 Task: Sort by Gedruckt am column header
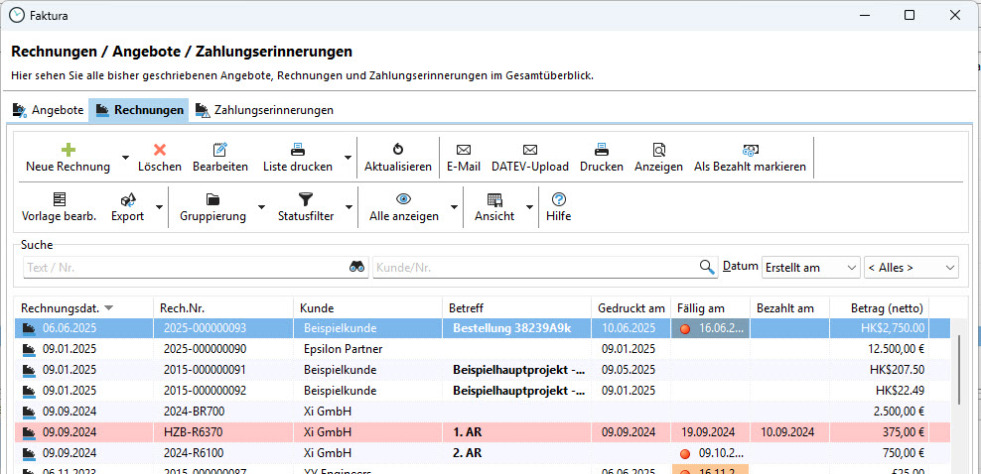click(631, 307)
